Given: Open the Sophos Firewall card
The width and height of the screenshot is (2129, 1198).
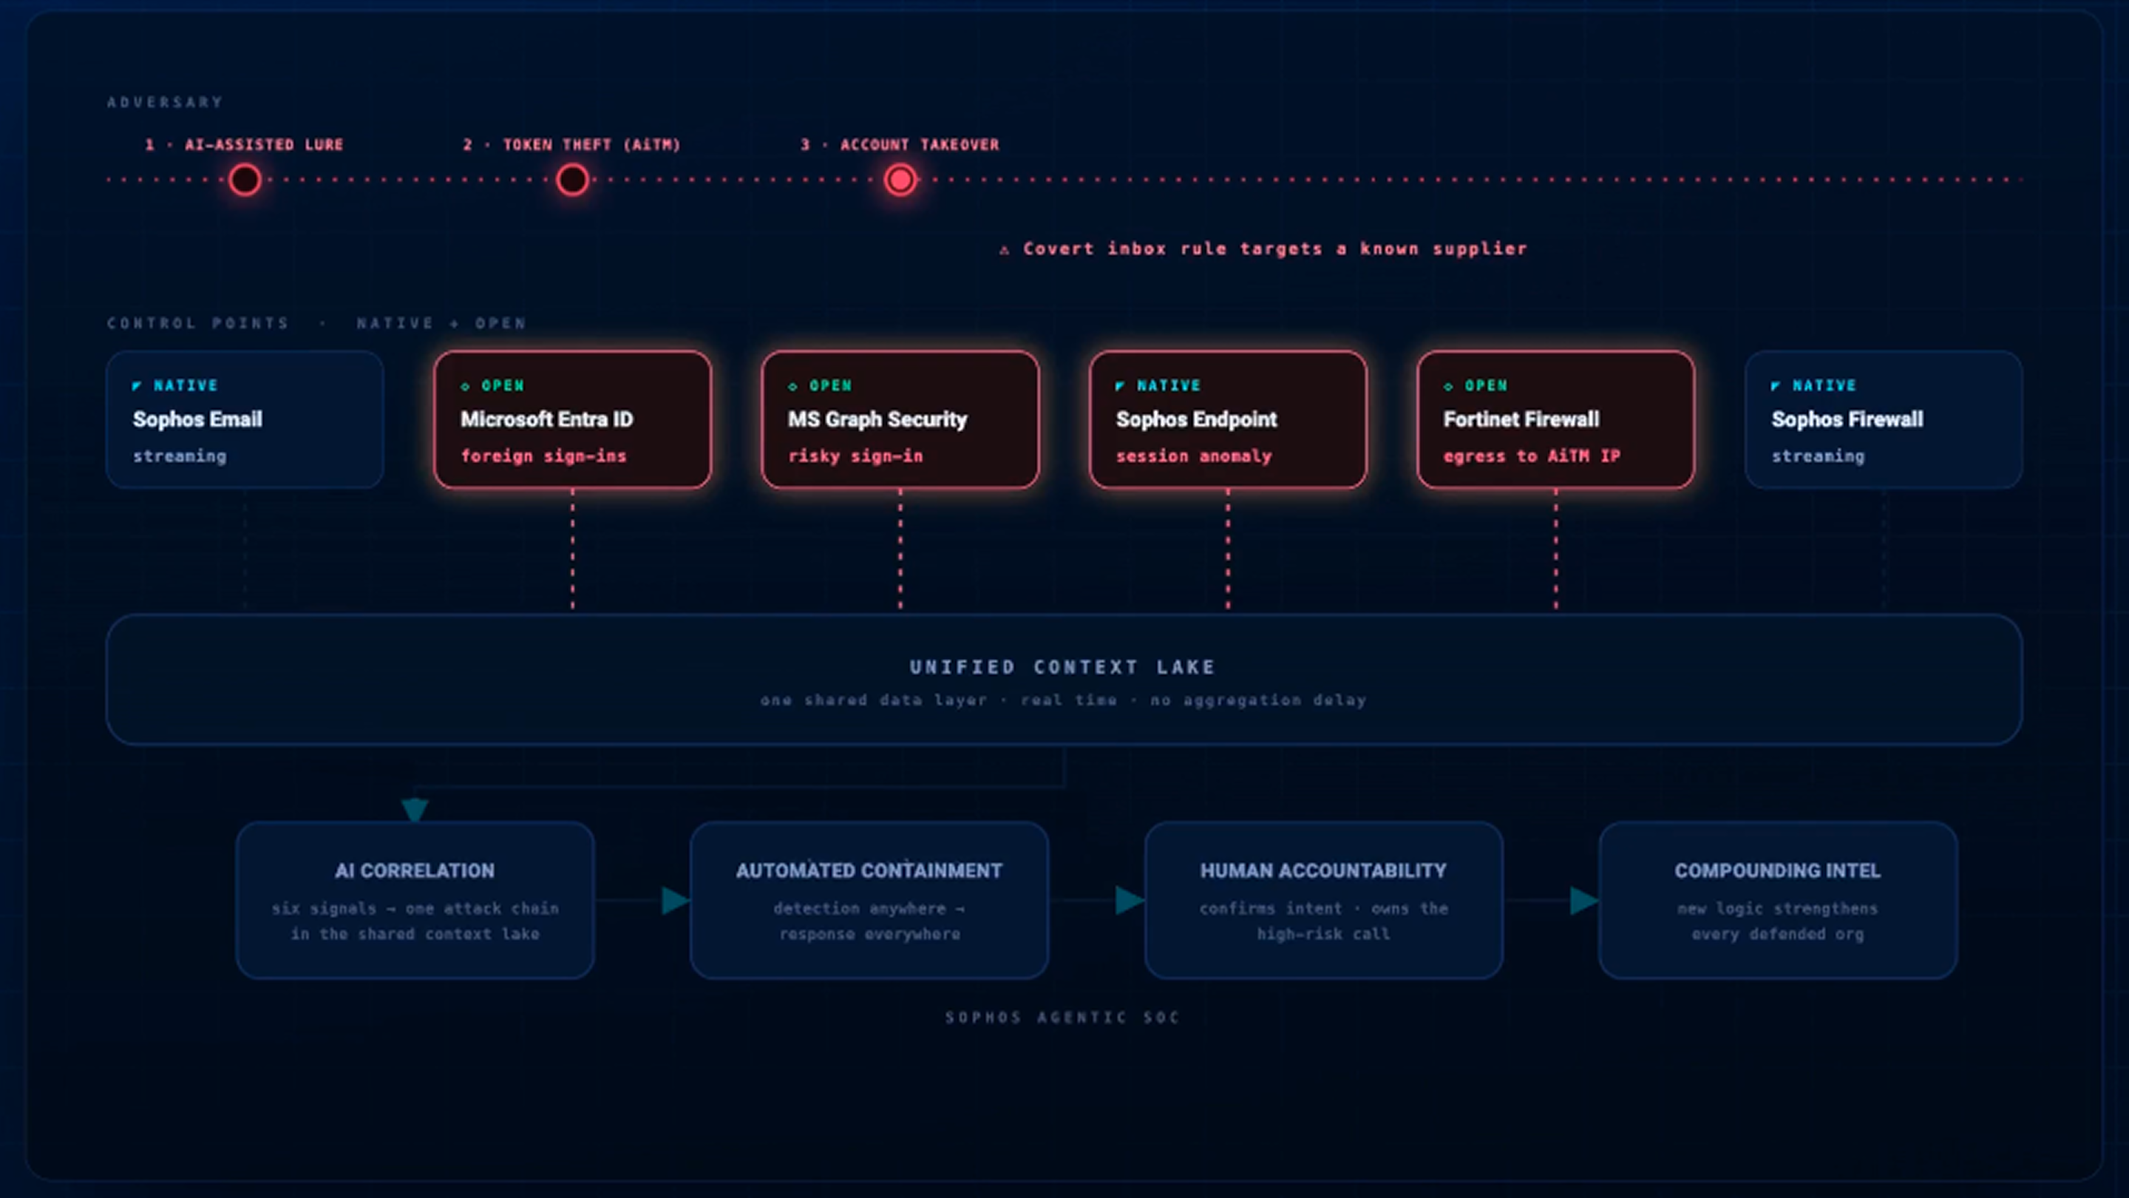Looking at the screenshot, I should tap(1884, 420).
